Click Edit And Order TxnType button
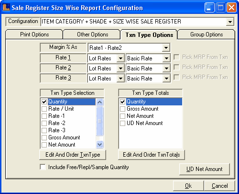This screenshot has height=194, width=239. coord(73,155)
